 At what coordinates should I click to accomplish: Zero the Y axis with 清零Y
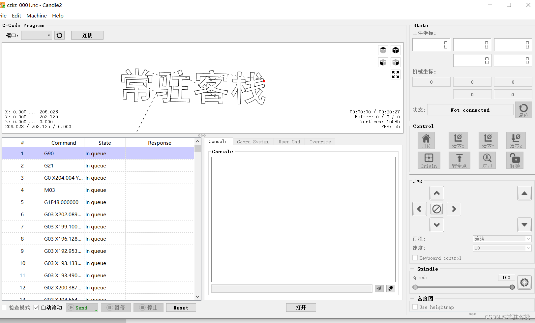(x=488, y=141)
